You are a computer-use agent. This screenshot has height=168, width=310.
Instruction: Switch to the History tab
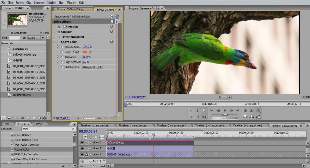coord(38,124)
